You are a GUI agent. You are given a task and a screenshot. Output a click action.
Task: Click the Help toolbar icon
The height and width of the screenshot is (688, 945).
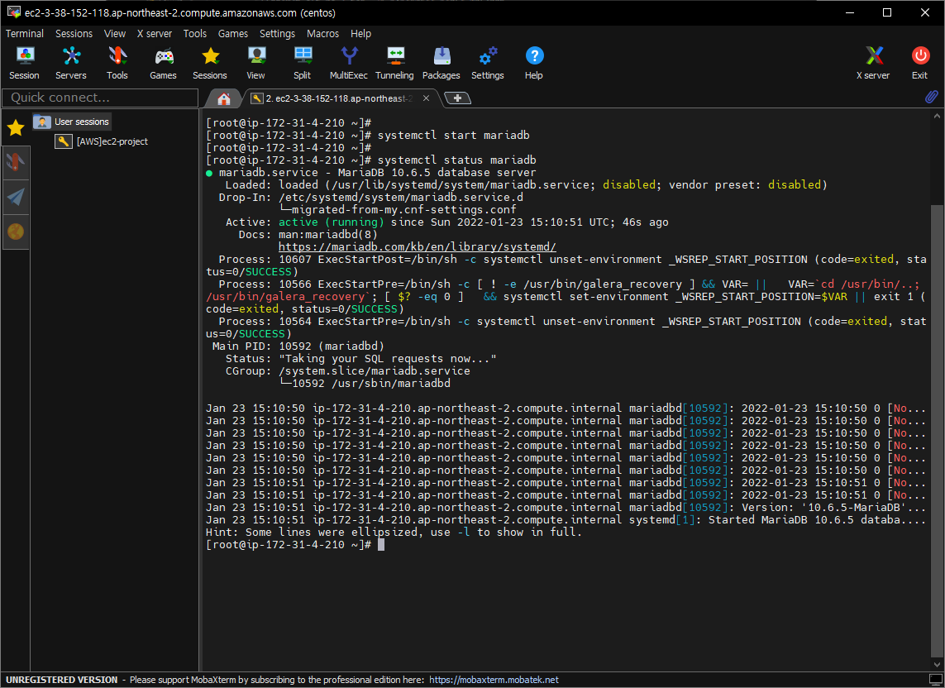(x=534, y=63)
